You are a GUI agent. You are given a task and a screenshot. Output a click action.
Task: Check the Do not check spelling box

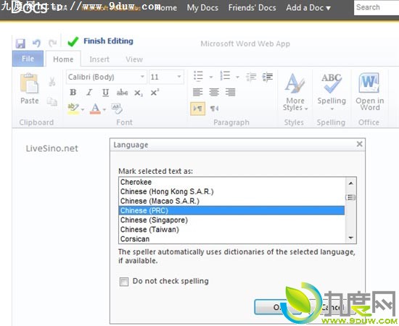(x=124, y=282)
